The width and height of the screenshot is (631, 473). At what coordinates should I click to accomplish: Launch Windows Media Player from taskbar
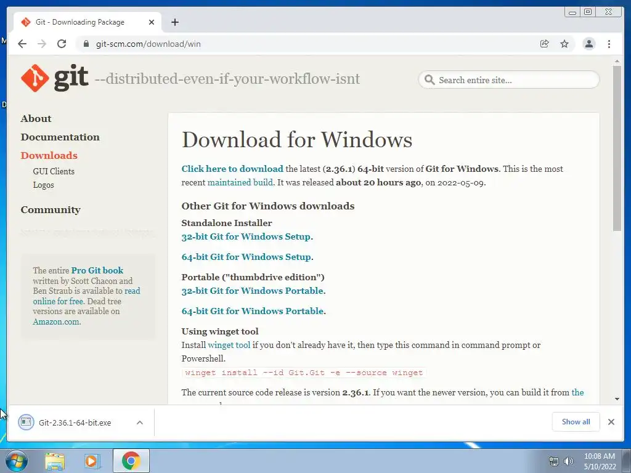pos(92,461)
